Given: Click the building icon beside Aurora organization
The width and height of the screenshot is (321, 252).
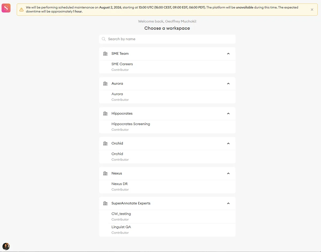Looking at the screenshot, I should point(105,84).
